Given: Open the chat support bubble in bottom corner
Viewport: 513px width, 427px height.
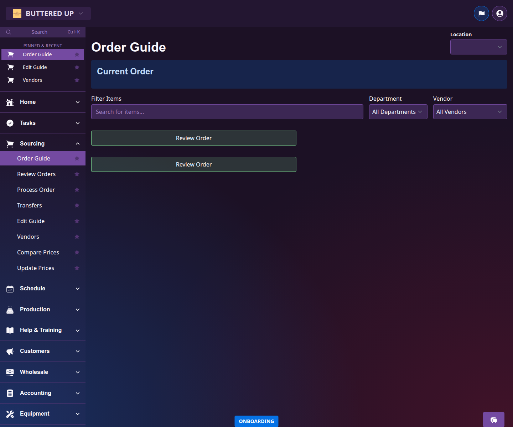Looking at the screenshot, I should click(x=493, y=420).
